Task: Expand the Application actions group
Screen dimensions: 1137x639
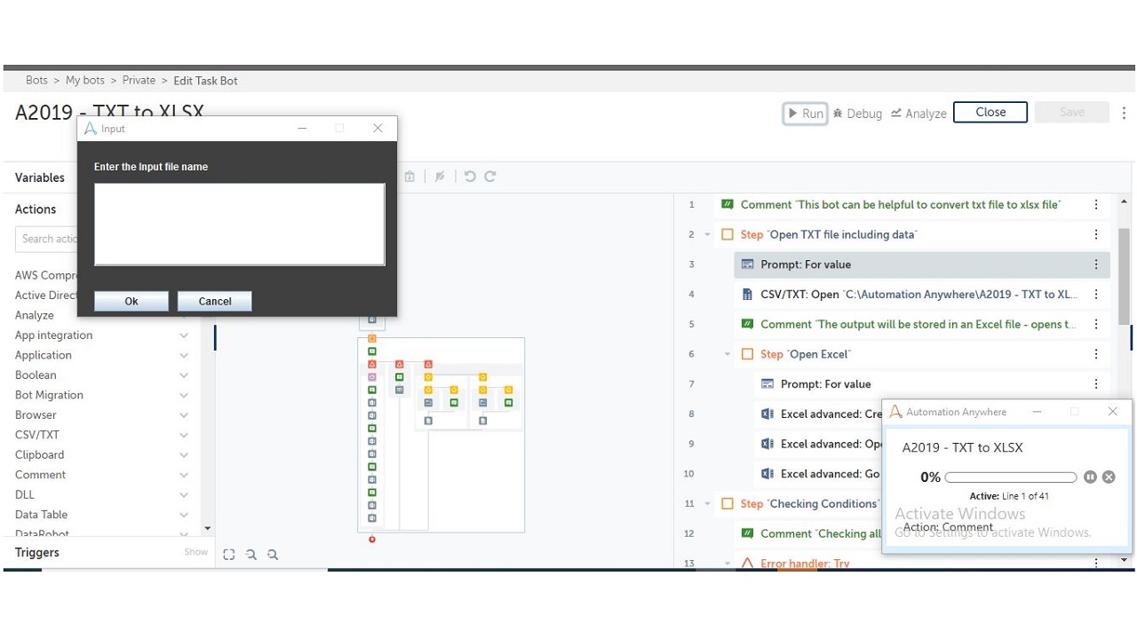Action: (184, 355)
